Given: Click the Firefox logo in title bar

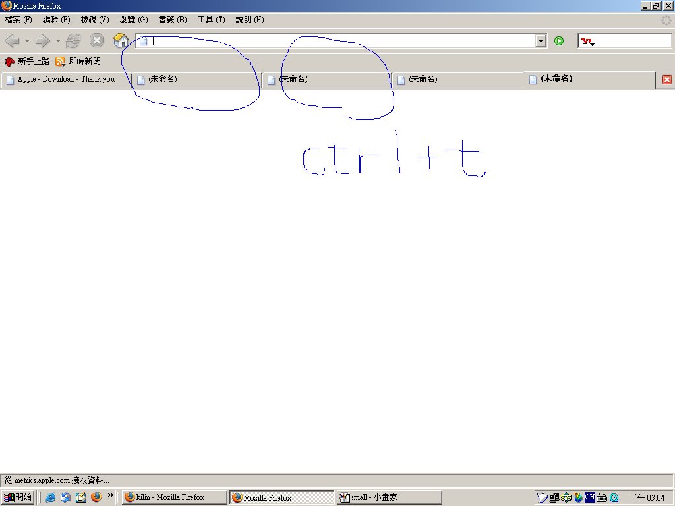Looking at the screenshot, I should tap(6, 5).
